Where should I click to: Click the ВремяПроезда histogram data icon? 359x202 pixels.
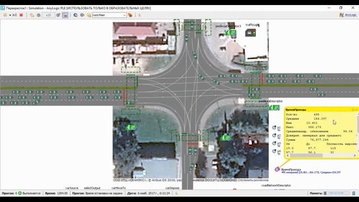(x=277, y=169)
